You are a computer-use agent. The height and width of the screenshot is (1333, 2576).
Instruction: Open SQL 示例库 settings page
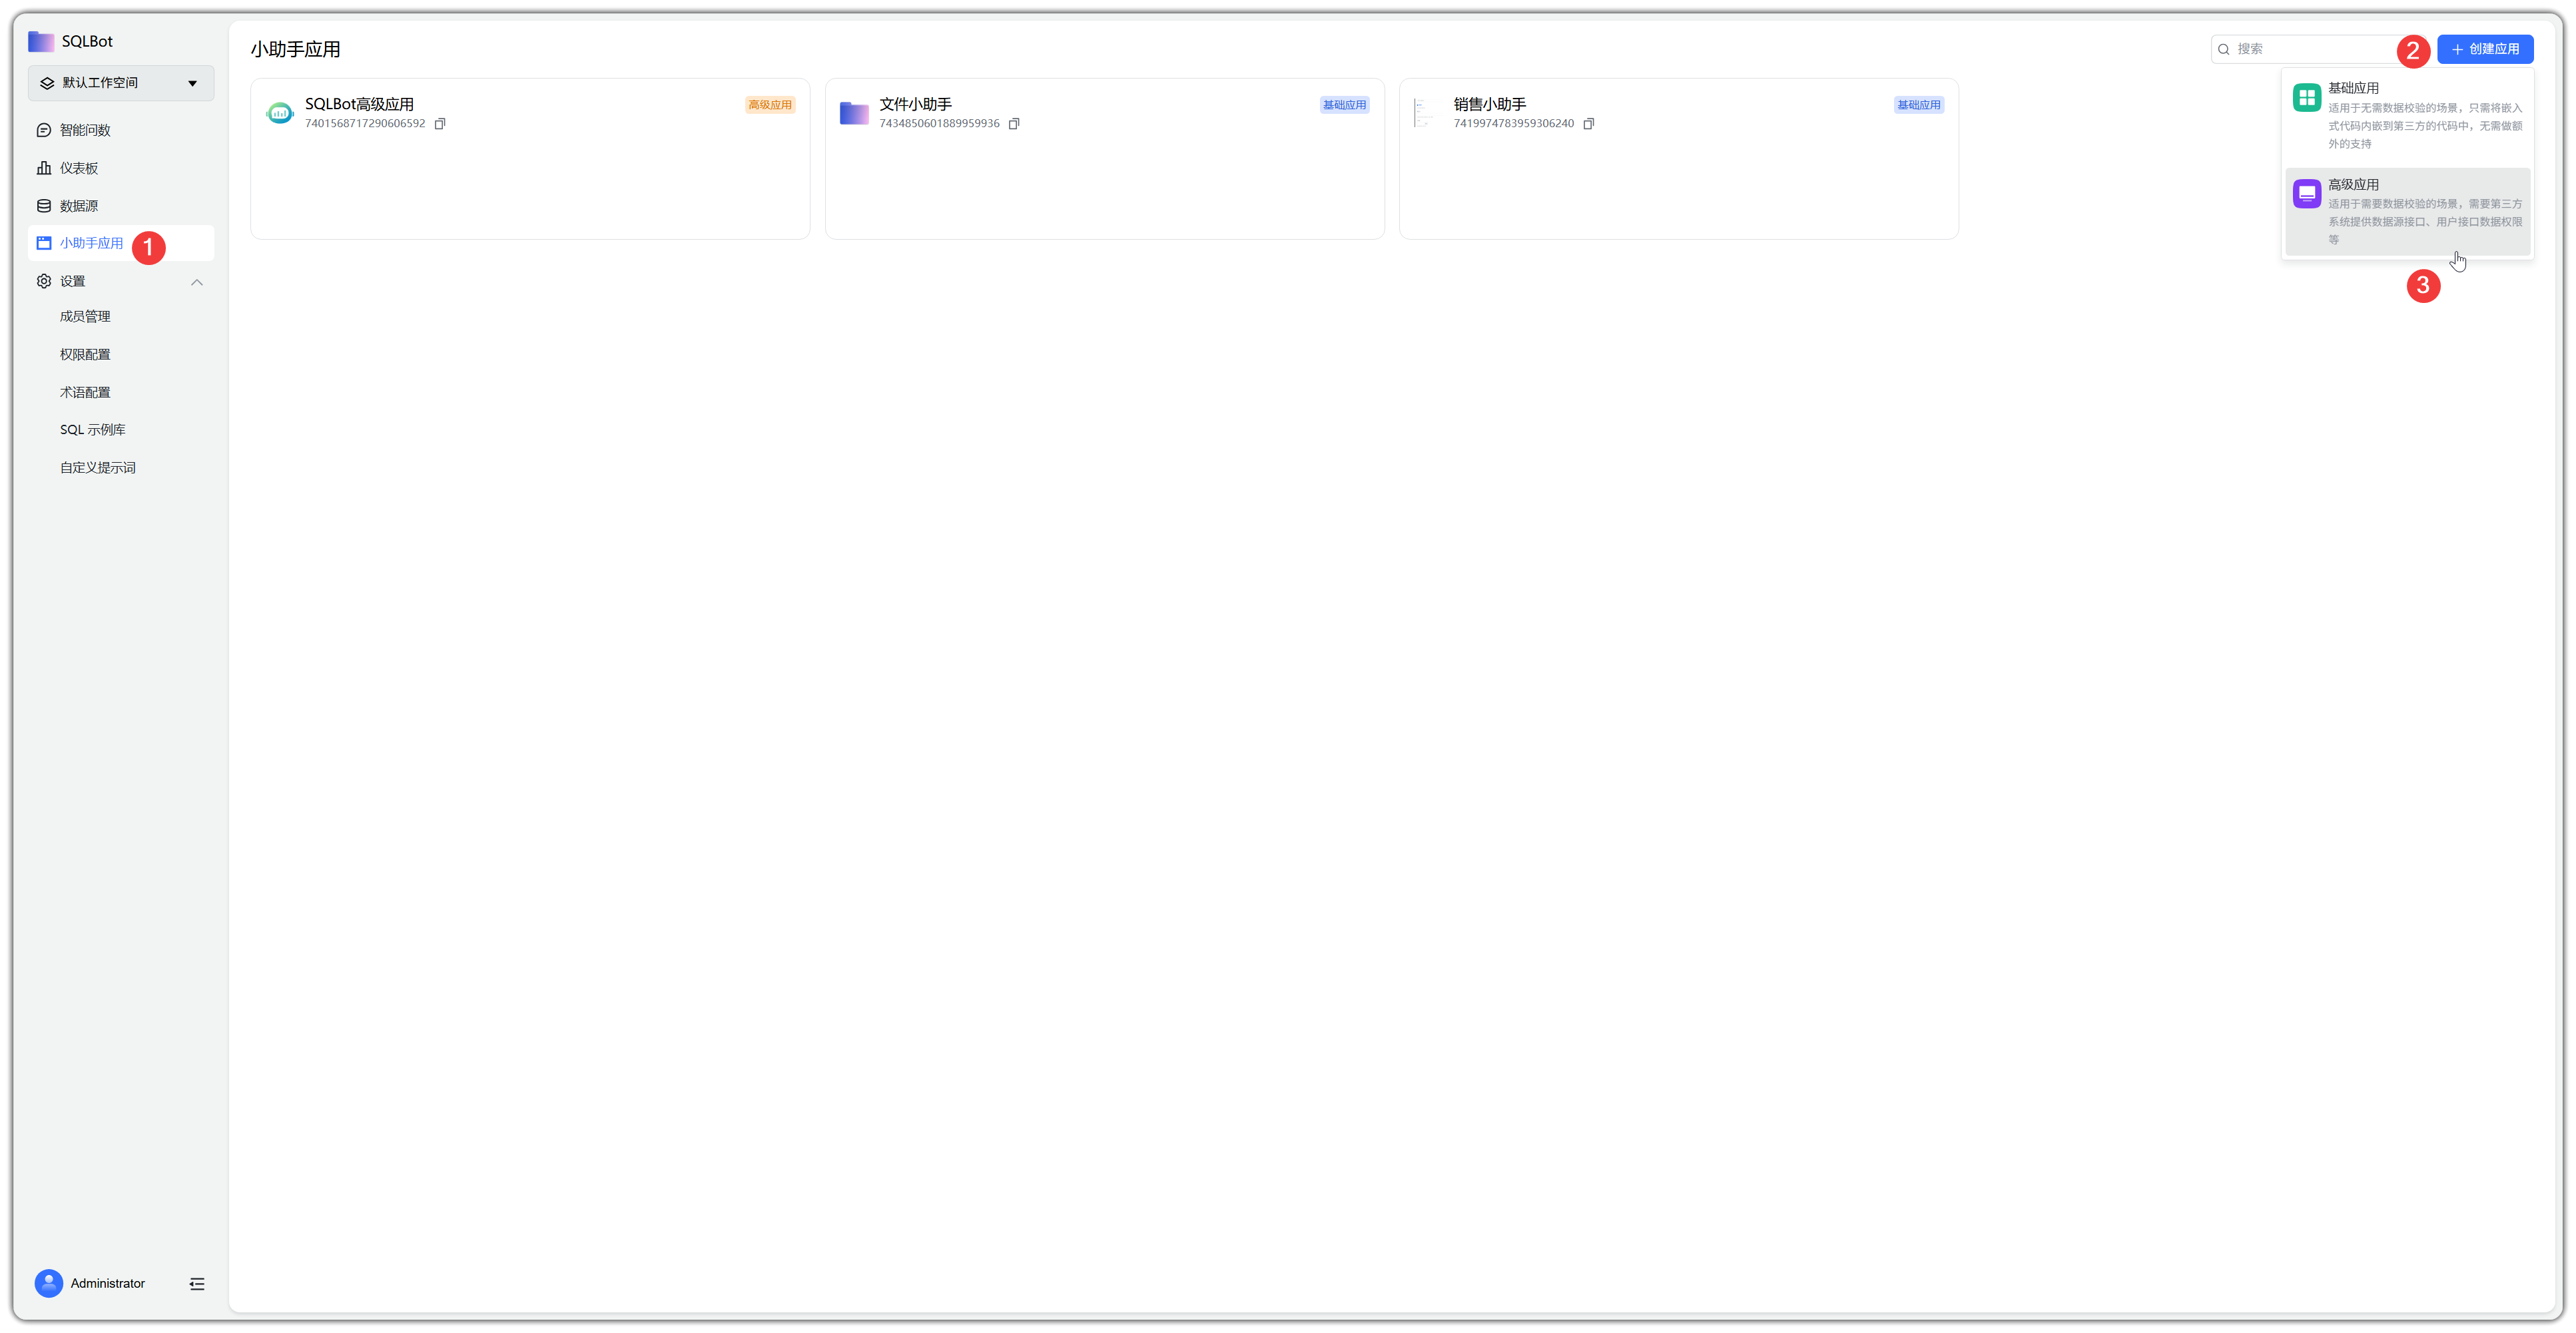pos(92,430)
